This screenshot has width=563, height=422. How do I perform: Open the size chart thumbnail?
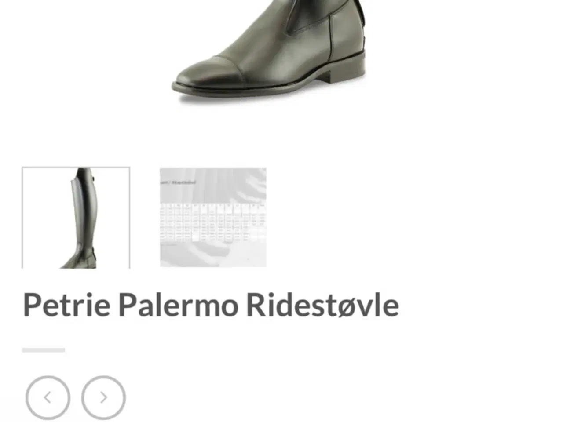pyautogui.click(x=213, y=218)
